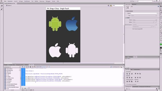The width and height of the screenshot is (162, 91).
Task: Click the Auto format code icon
Action: point(31,67)
